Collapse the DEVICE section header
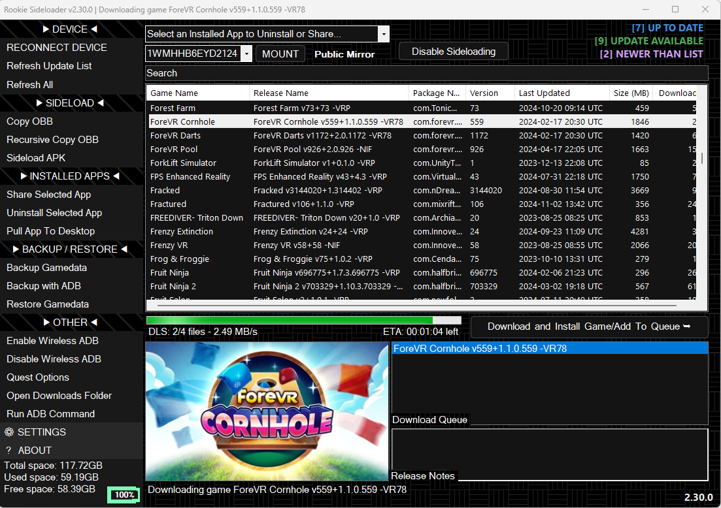Viewport: 721px width, 508px height. click(70, 29)
